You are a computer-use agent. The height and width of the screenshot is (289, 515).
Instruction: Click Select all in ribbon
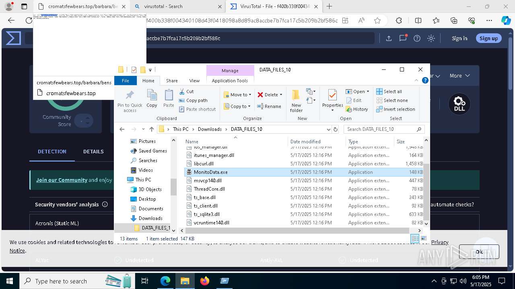point(389,92)
